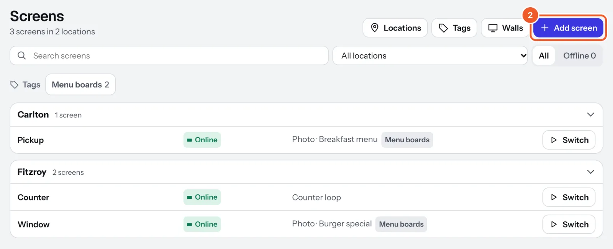Collapse the Carlton location group
Screen dimensions: 613x249
coord(590,115)
